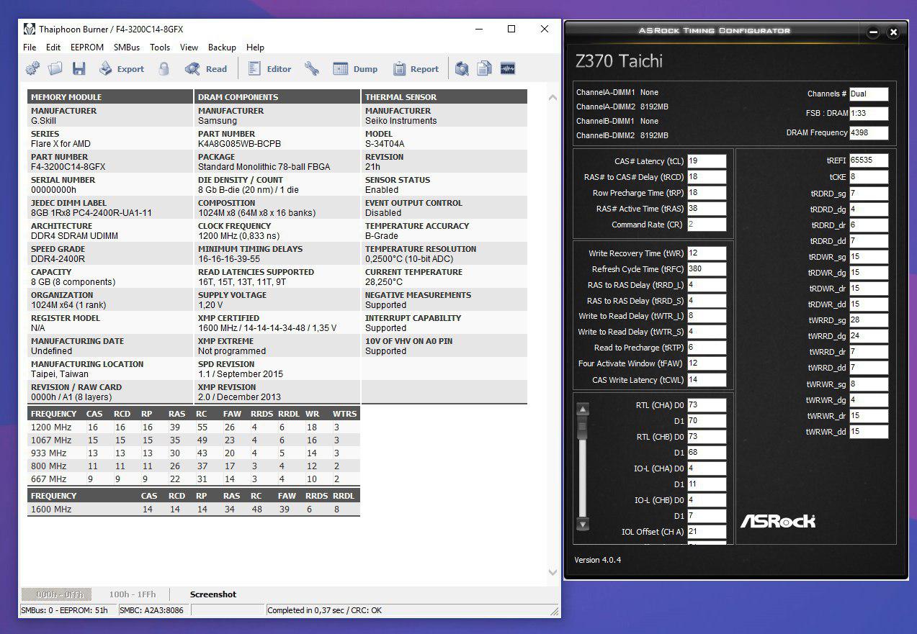Open the Help menu
This screenshot has width=917, height=634.
click(x=255, y=47)
